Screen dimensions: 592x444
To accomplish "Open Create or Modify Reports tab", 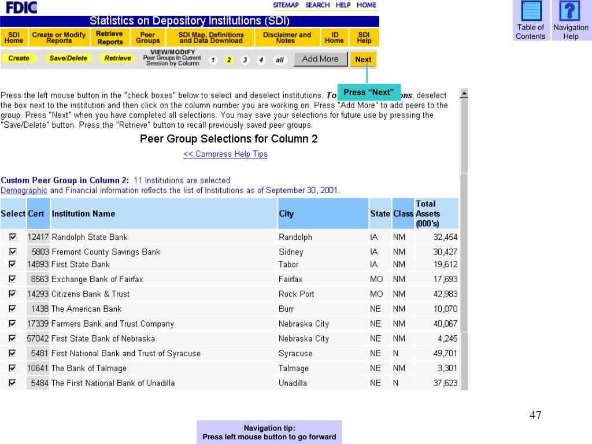I will (59, 38).
